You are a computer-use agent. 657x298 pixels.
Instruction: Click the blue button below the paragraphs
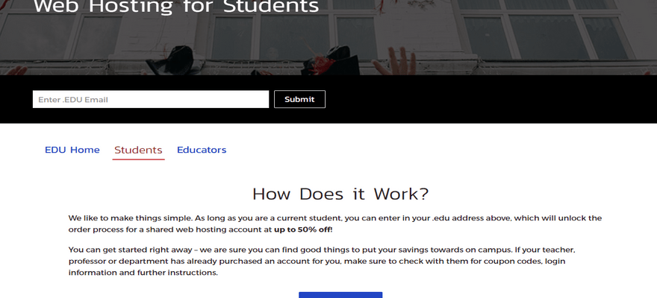pyautogui.click(x=340, y=294)
